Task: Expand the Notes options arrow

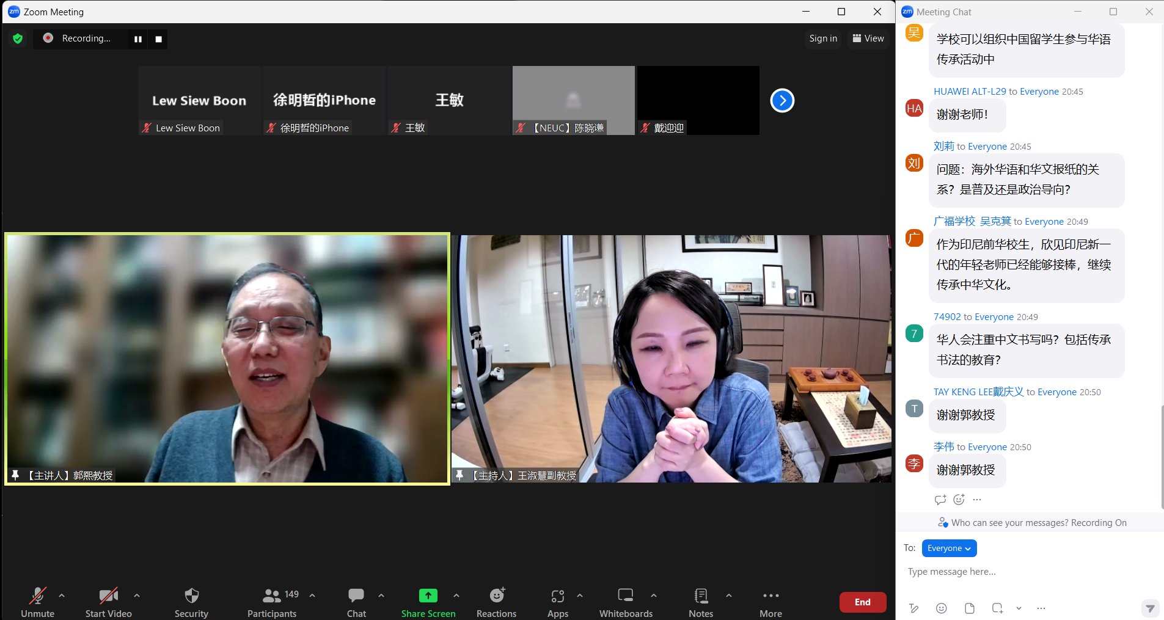Action: 729,596
